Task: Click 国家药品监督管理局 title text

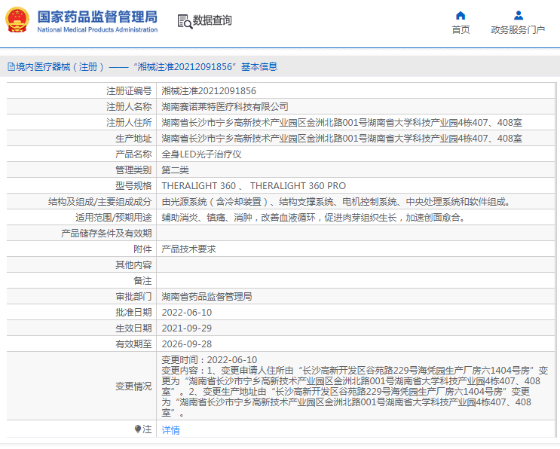Action: [97, 17]
